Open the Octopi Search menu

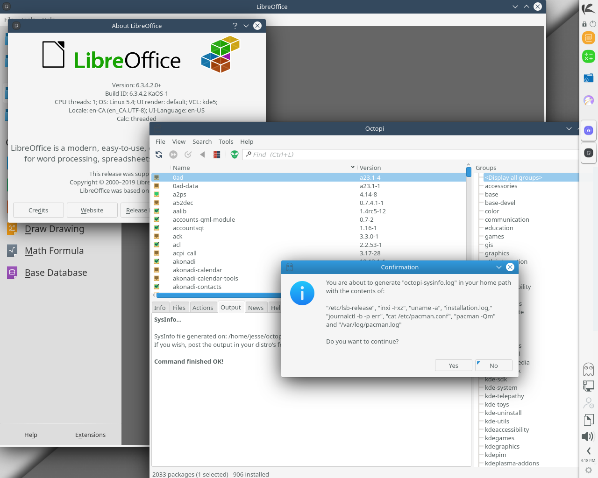[x=202, y=141]
